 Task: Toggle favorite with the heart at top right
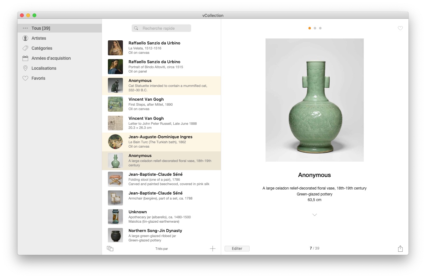[400, 28]
